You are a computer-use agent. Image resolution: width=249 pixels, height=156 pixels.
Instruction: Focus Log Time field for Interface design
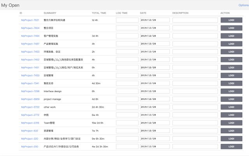coord(127,91)
